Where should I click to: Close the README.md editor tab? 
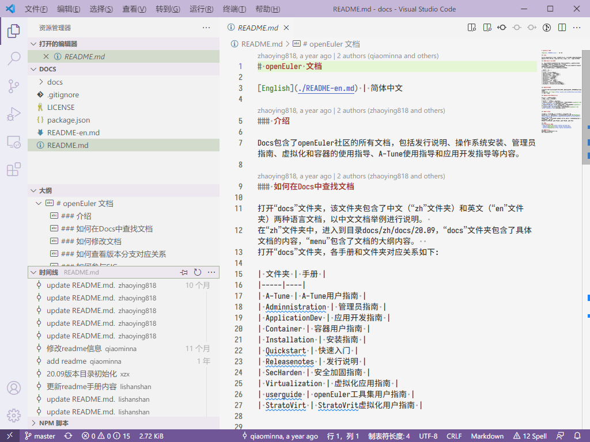click(286, 28)
